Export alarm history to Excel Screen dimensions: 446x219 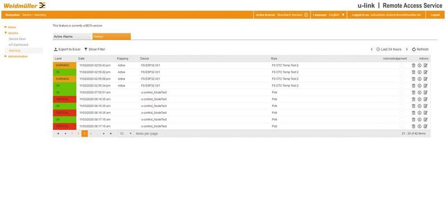(67, 50)
